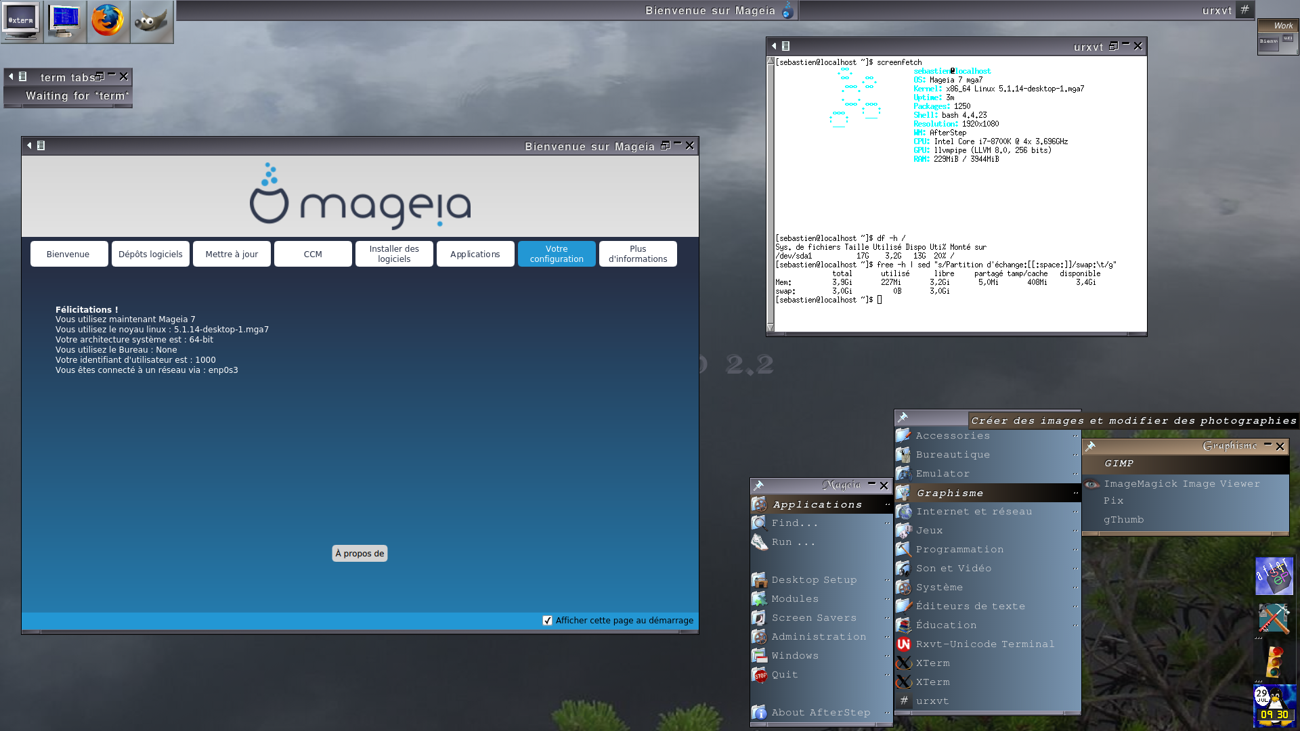Click the 'Waiting for *term*' bar
The image size is (1300, 731).
point(68,96)
